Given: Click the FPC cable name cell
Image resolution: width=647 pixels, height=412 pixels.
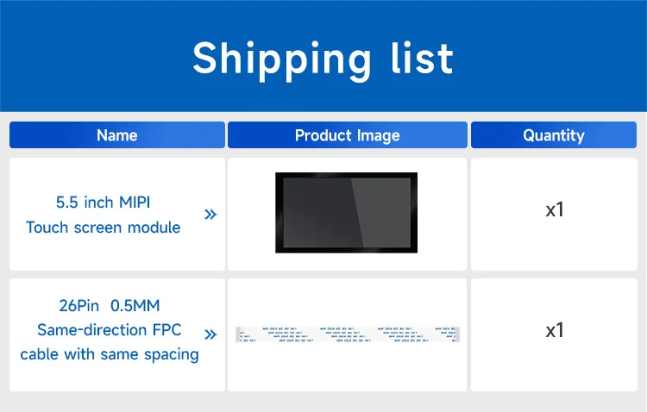Looking at the screenshot, I should [x=117, y=334].
